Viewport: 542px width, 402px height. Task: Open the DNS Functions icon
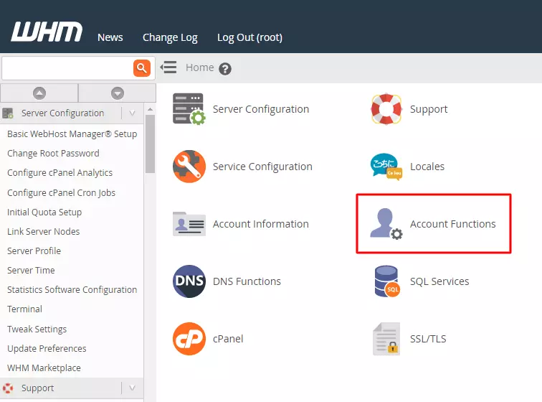189,281
